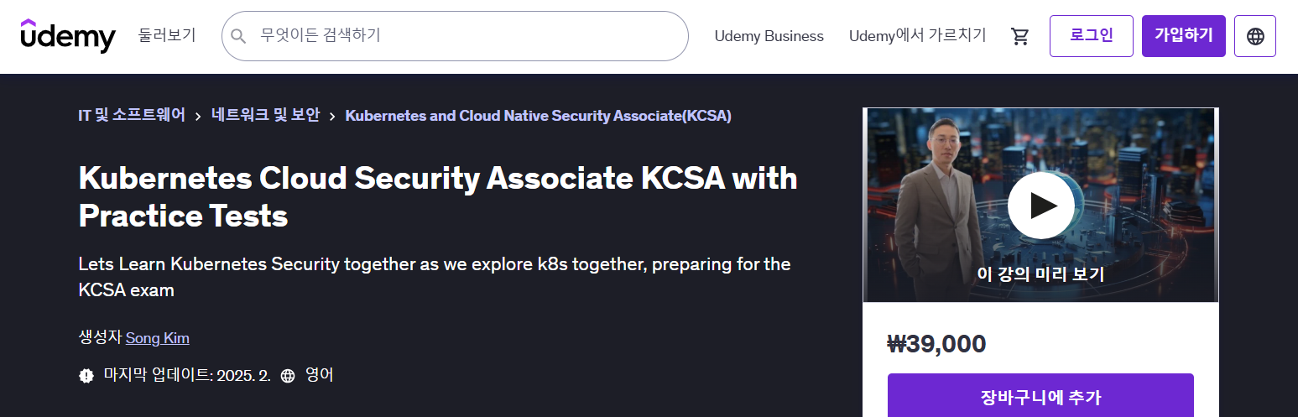Click the 무엇이든 검색하기 search field

tap(455, 36)
